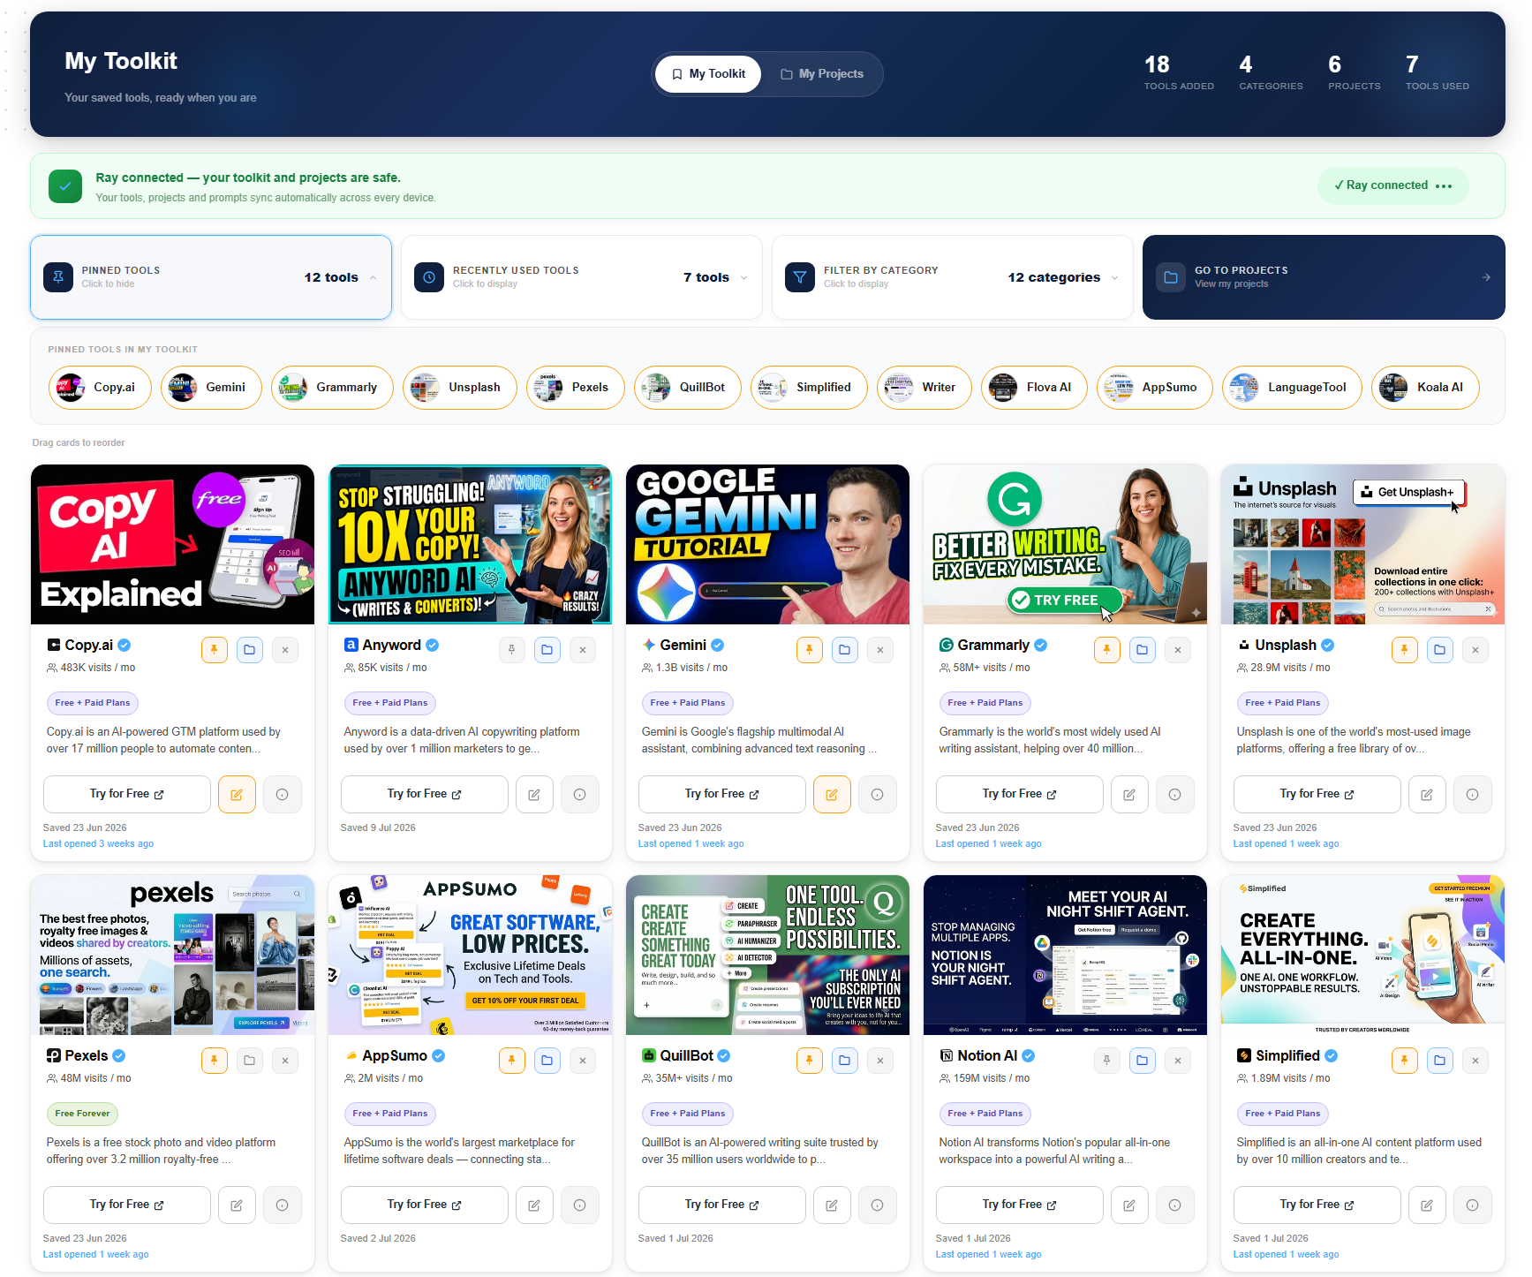Toggle the pin on Copy.ai card
The image size is (1532, 1277).
pyautogui.click(x=214, y=650)
